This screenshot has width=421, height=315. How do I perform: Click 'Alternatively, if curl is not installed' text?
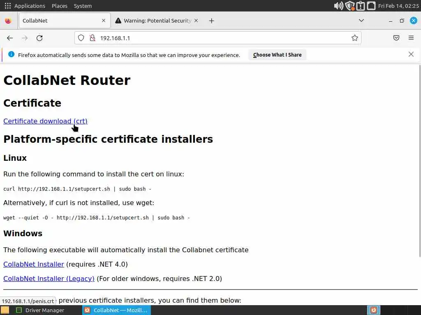[79, 203]
